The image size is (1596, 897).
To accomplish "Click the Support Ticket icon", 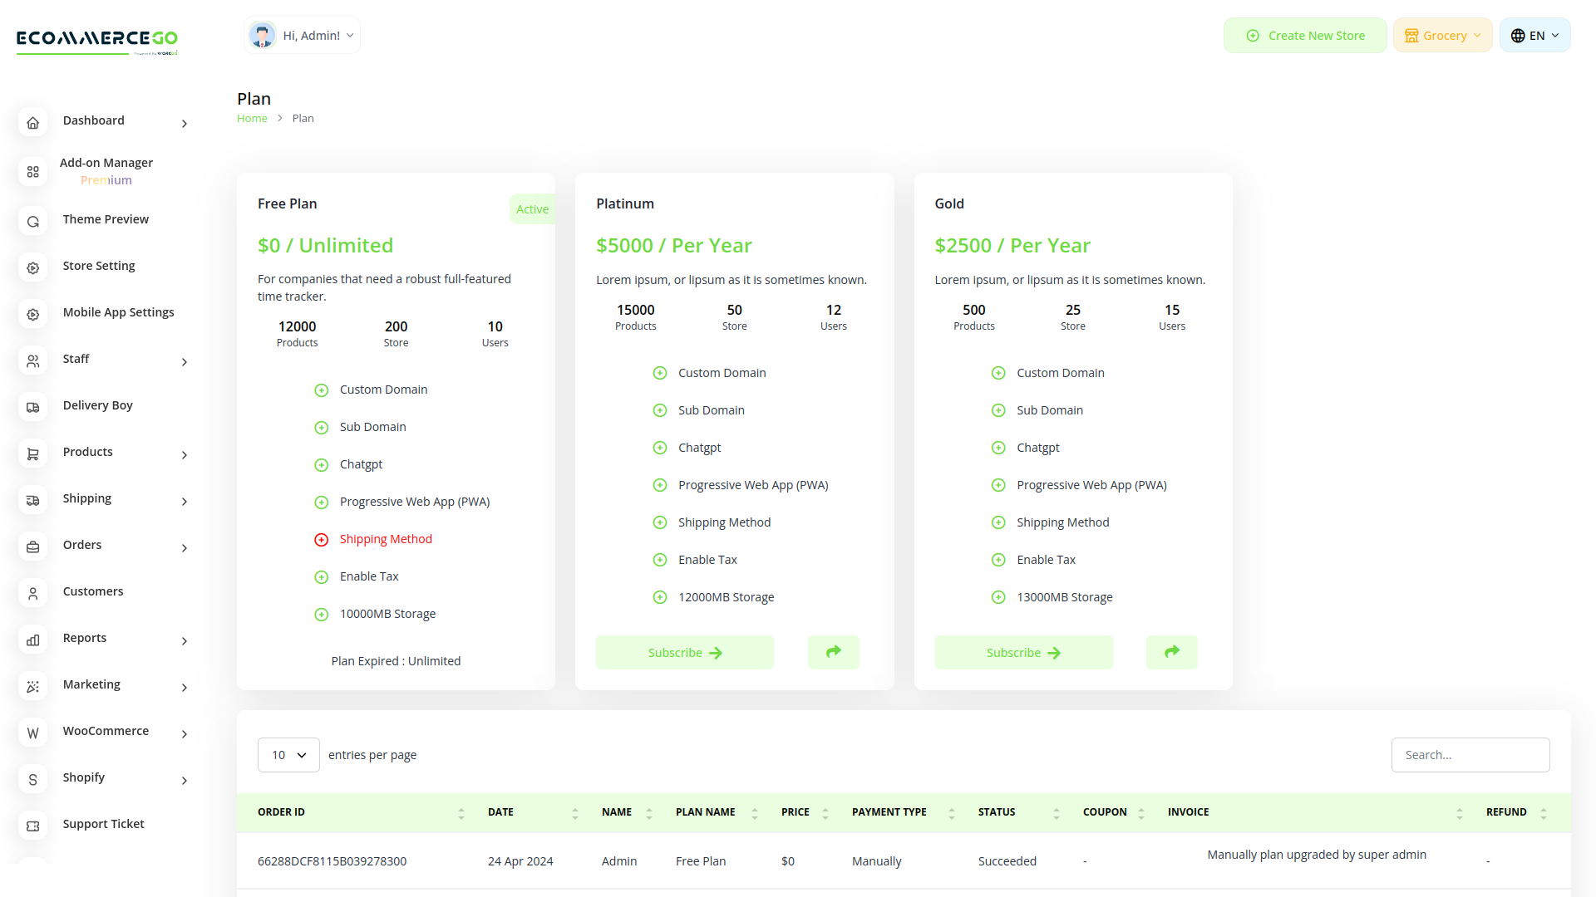I will click(x=32, y=826).
